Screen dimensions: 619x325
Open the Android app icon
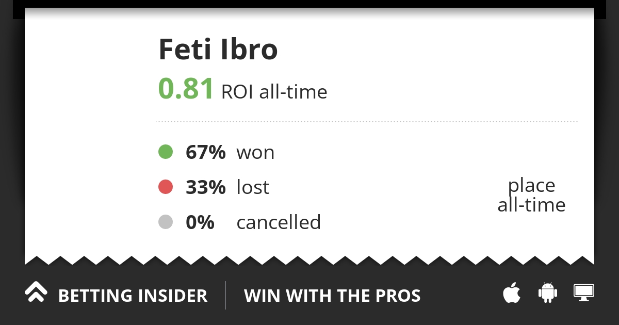tap(548, 293)
